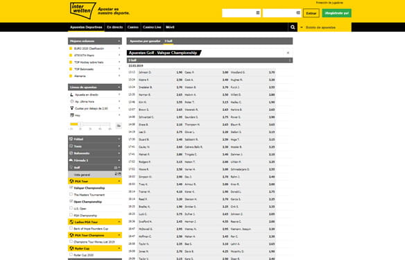The width and height of the screenshot is (405, 260).
Task: Uncheck the Valspar Championship checkbox
Action: point(71,187)
